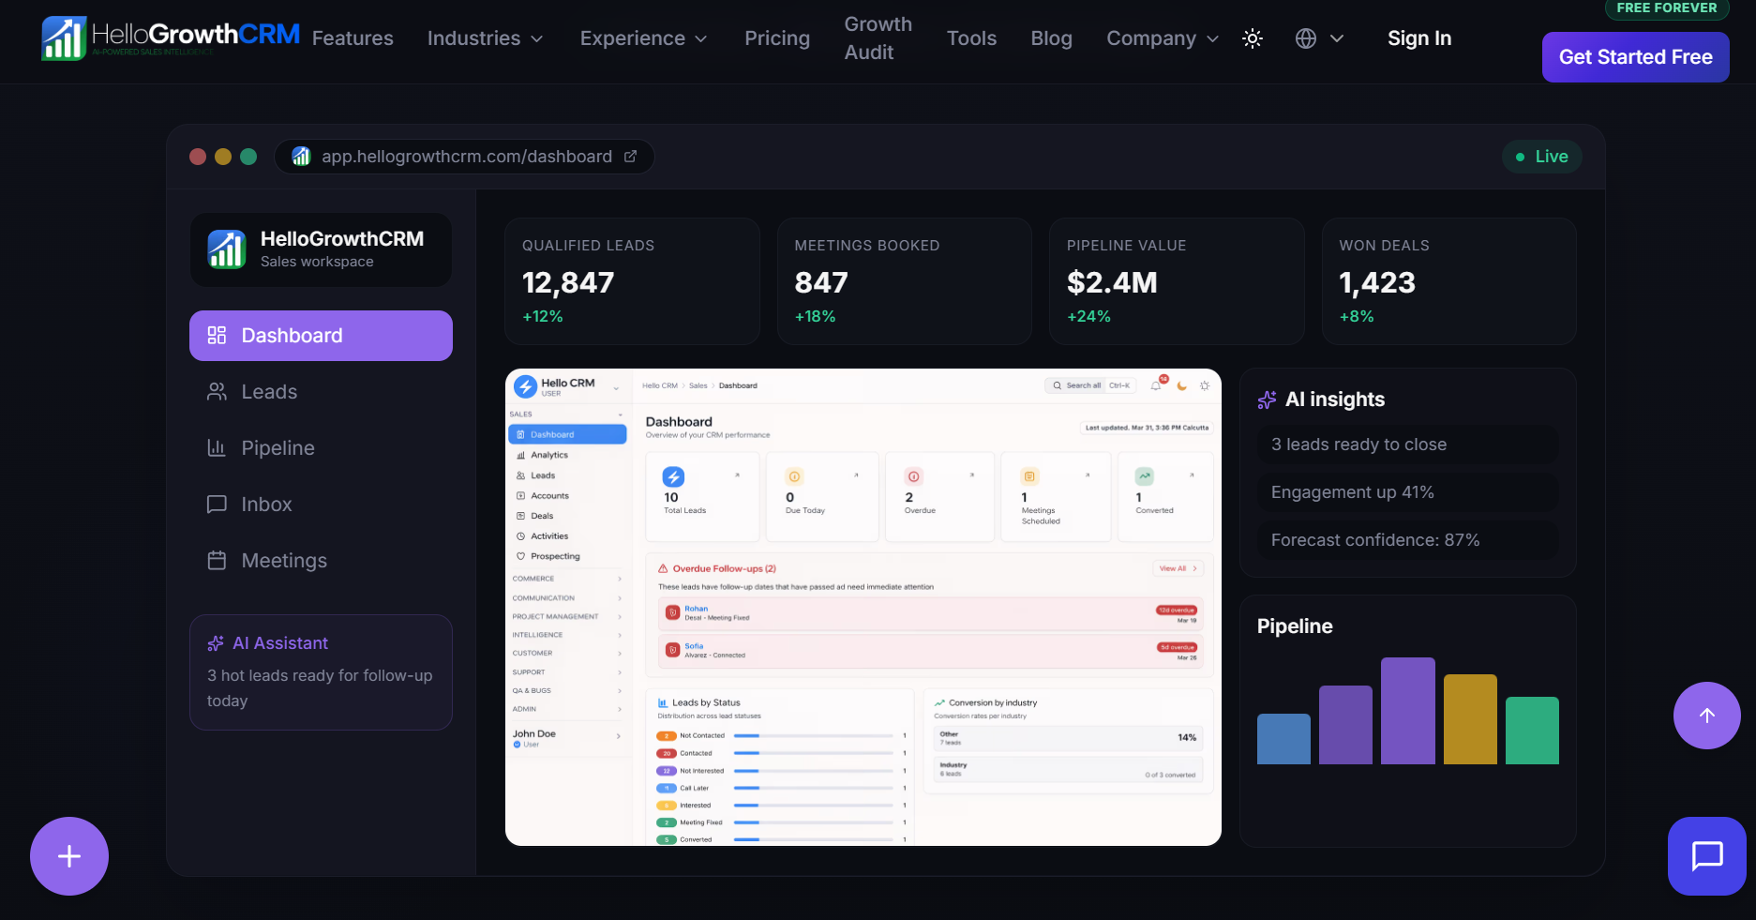Click the moon icon in the dashboard preview
This screenshot has height=920, width=1756.
coord(1181,385)
